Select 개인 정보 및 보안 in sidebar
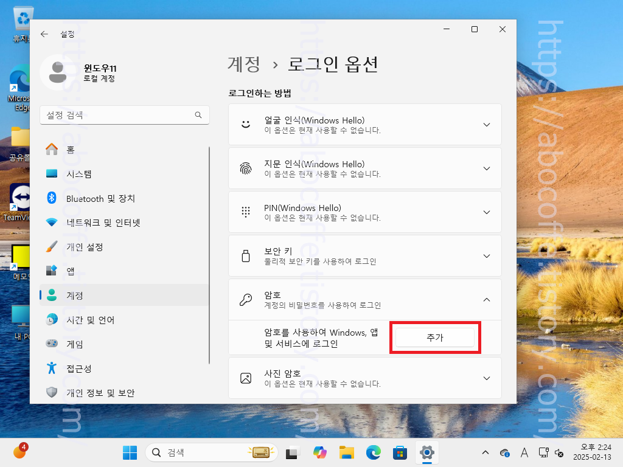623x467 pixels. 124,393
